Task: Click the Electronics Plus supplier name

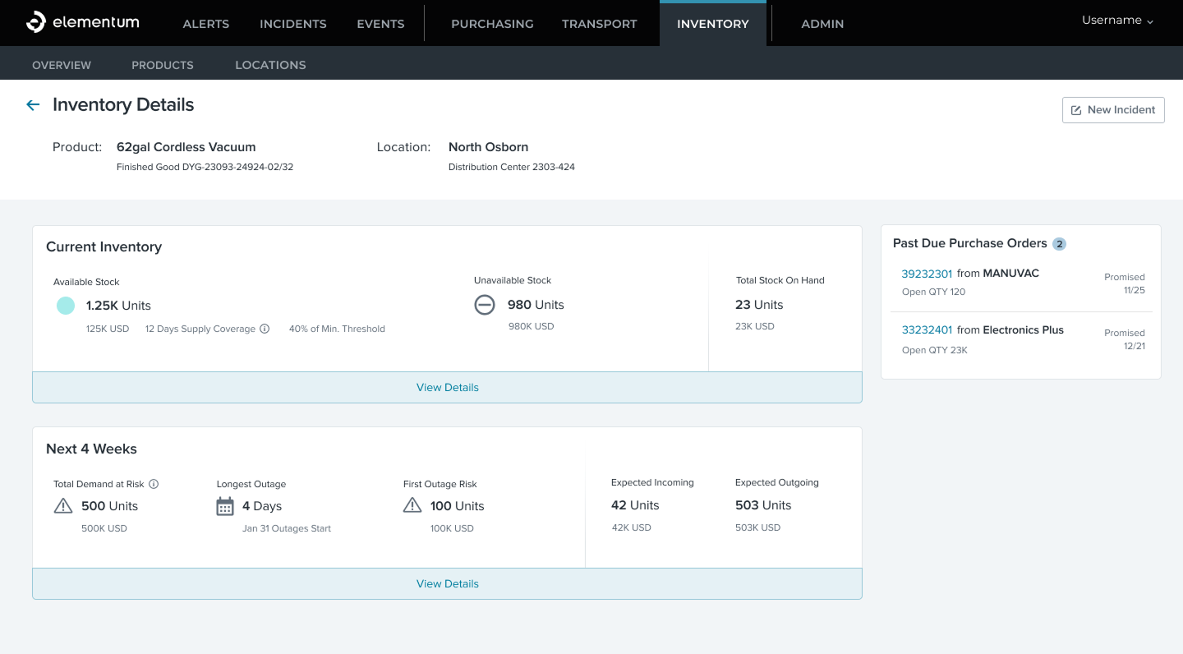Action: coord(1024,330)
